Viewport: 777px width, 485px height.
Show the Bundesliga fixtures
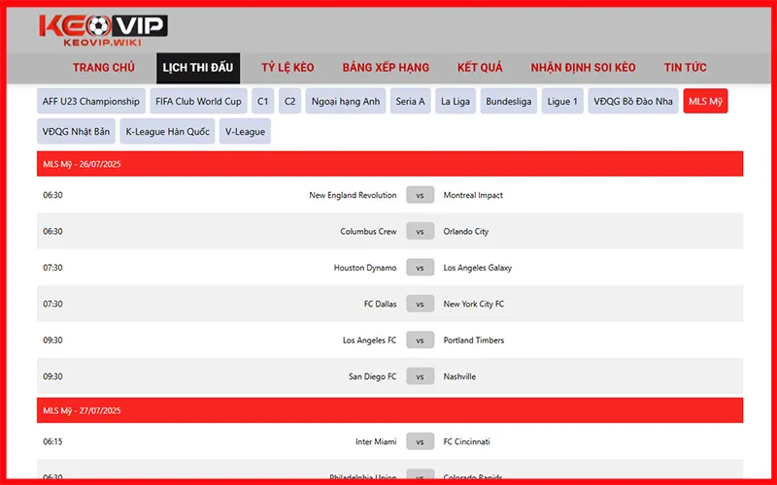[x=508, y=102]
